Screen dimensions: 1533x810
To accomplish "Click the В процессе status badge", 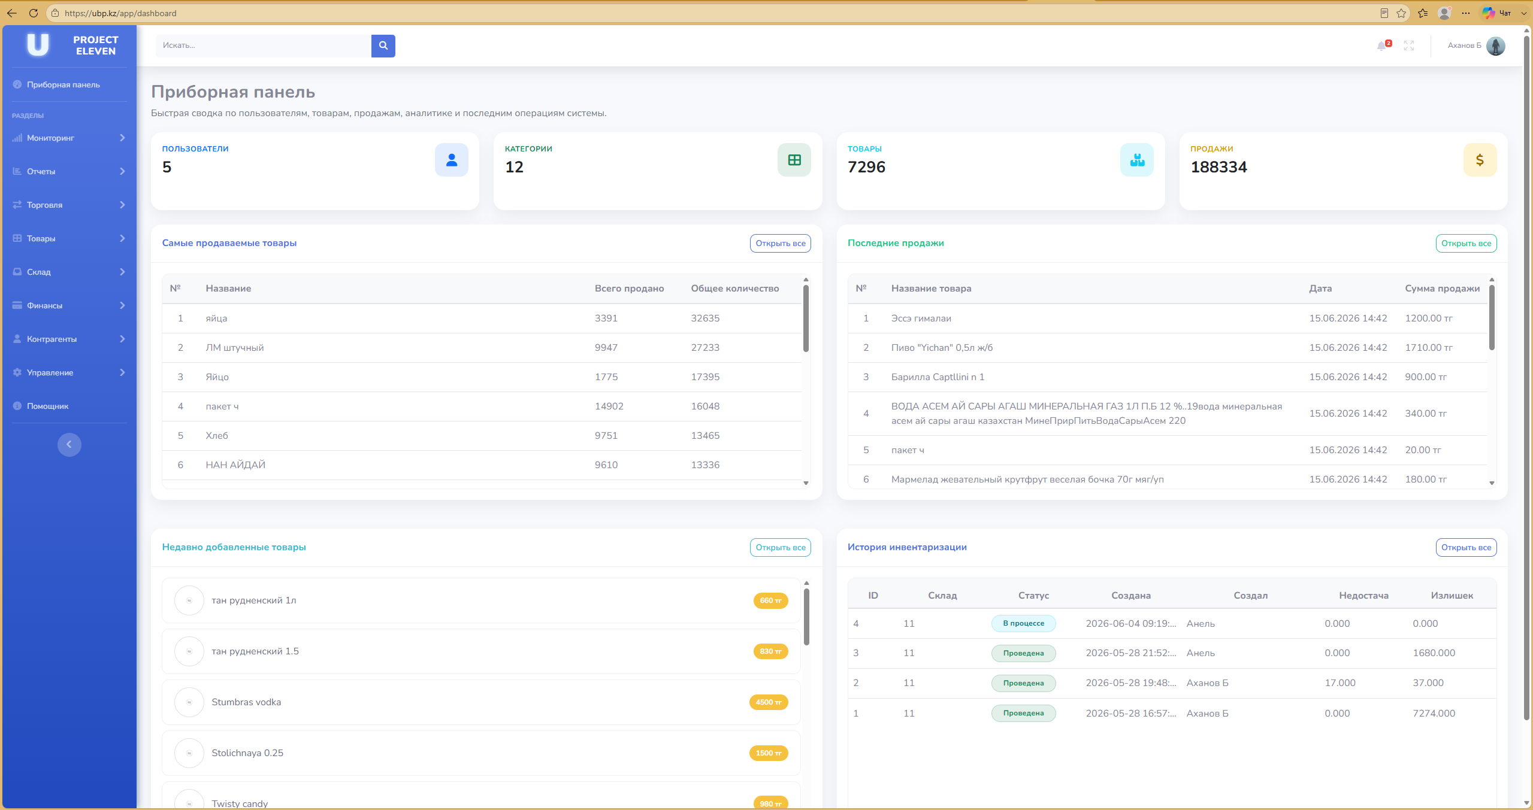I will (1023, 623).
